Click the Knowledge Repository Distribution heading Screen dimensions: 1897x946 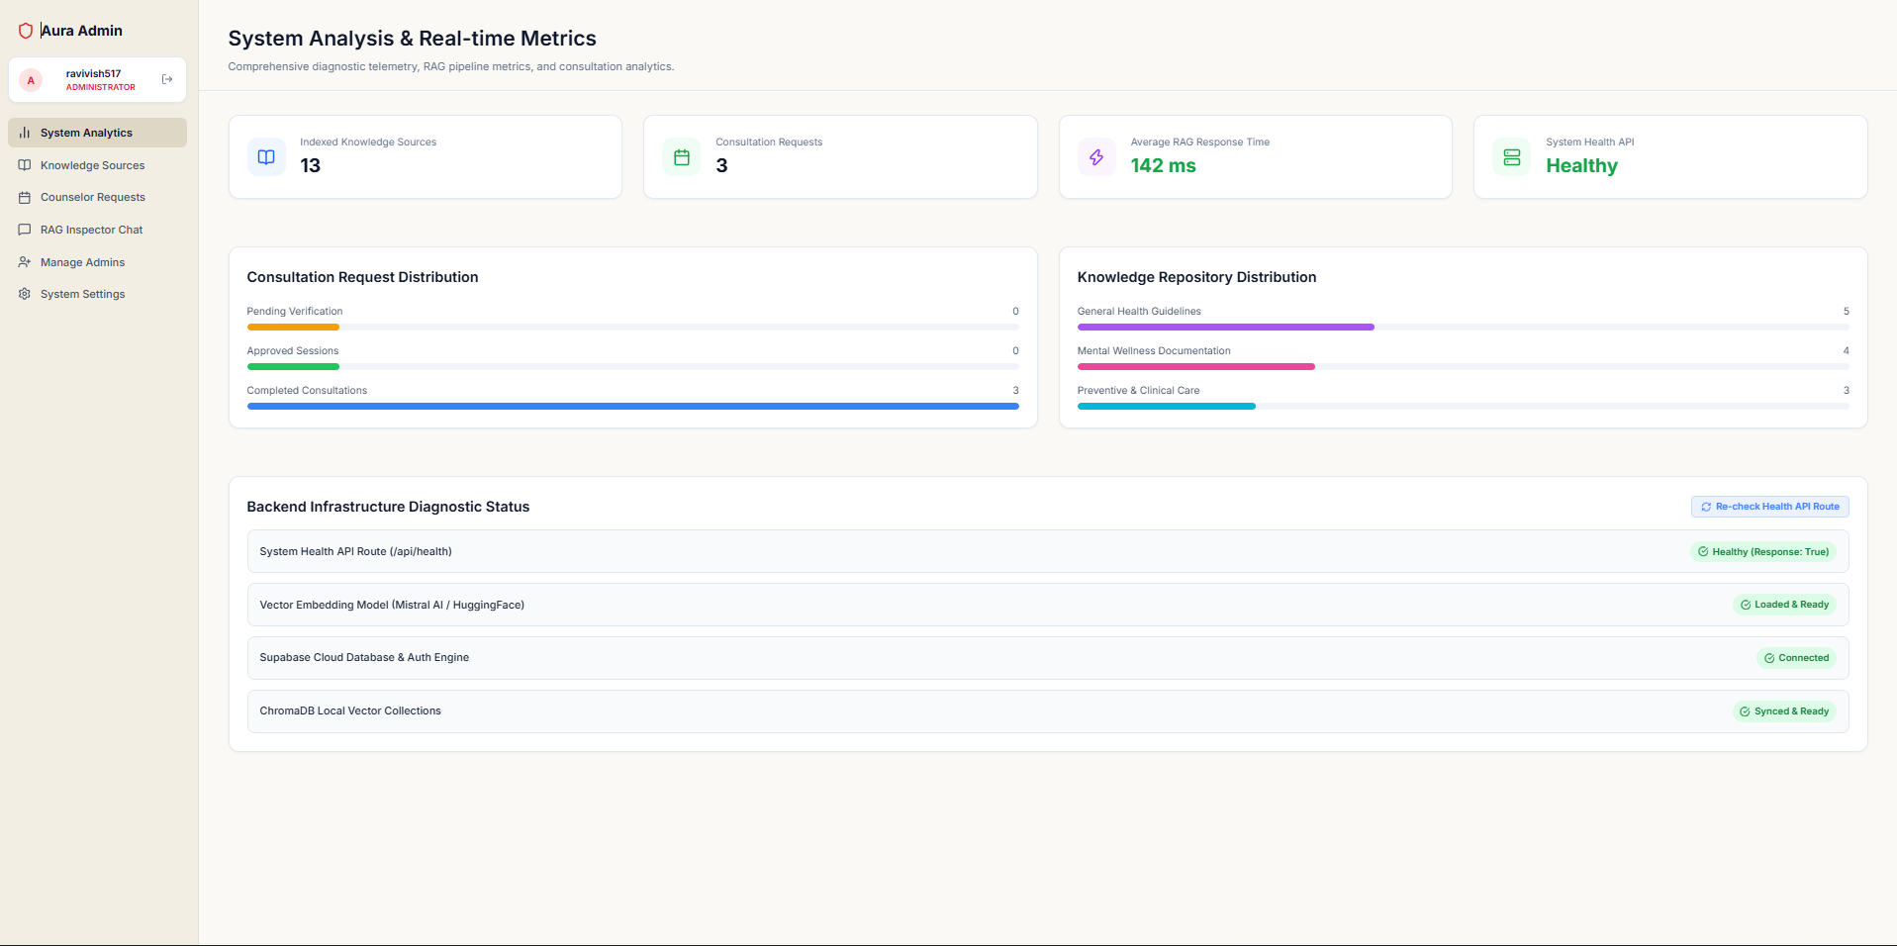1196,277
